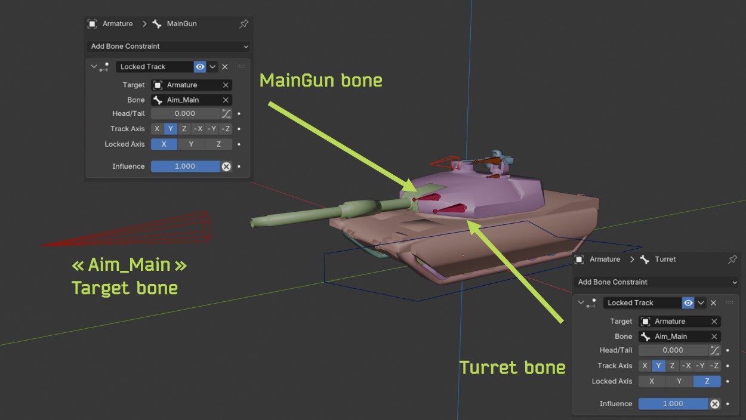Pin the Turret bone properties panel

(x=732, y=260)
